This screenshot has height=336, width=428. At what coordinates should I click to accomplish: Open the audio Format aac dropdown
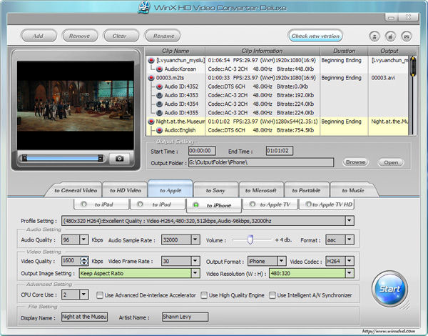(x=350, y=239)
